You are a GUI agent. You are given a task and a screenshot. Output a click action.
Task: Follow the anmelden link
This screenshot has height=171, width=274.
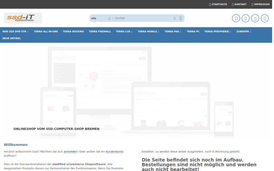tap(70, 152)
